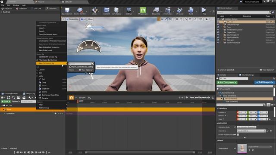Screen dimensions: 276x155
Task: Select Face_ControlBoard_CtrlRig asset
Action: [81, 67]
